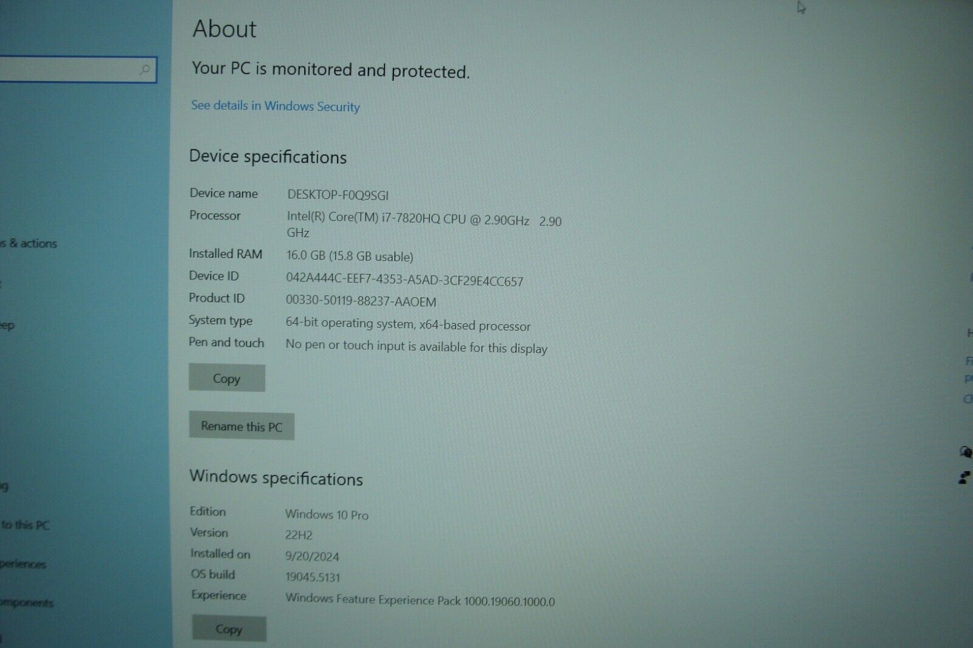Click the search magnifier icon in settings
The width and height of the screenshot is (973, 648).
tap(145, 70)
